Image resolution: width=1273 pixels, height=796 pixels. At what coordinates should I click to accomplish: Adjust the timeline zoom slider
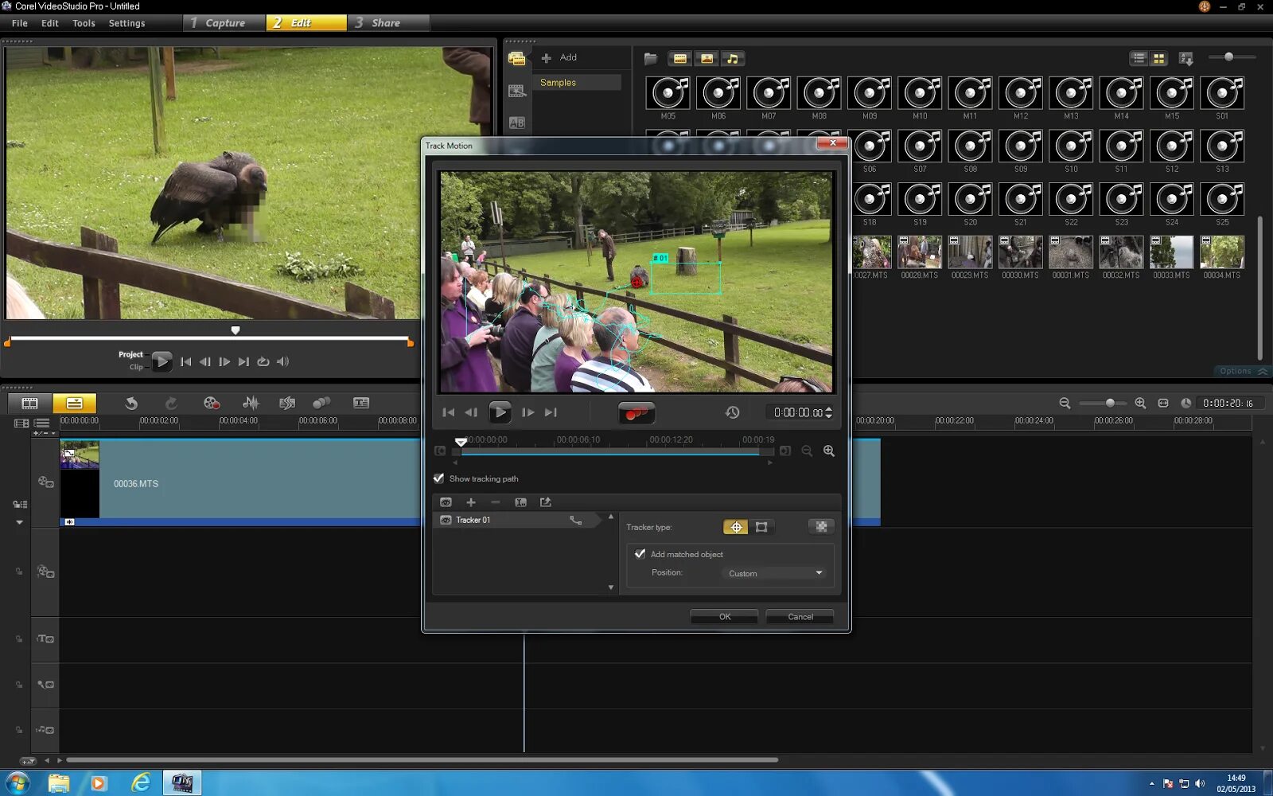[1109, 404]
